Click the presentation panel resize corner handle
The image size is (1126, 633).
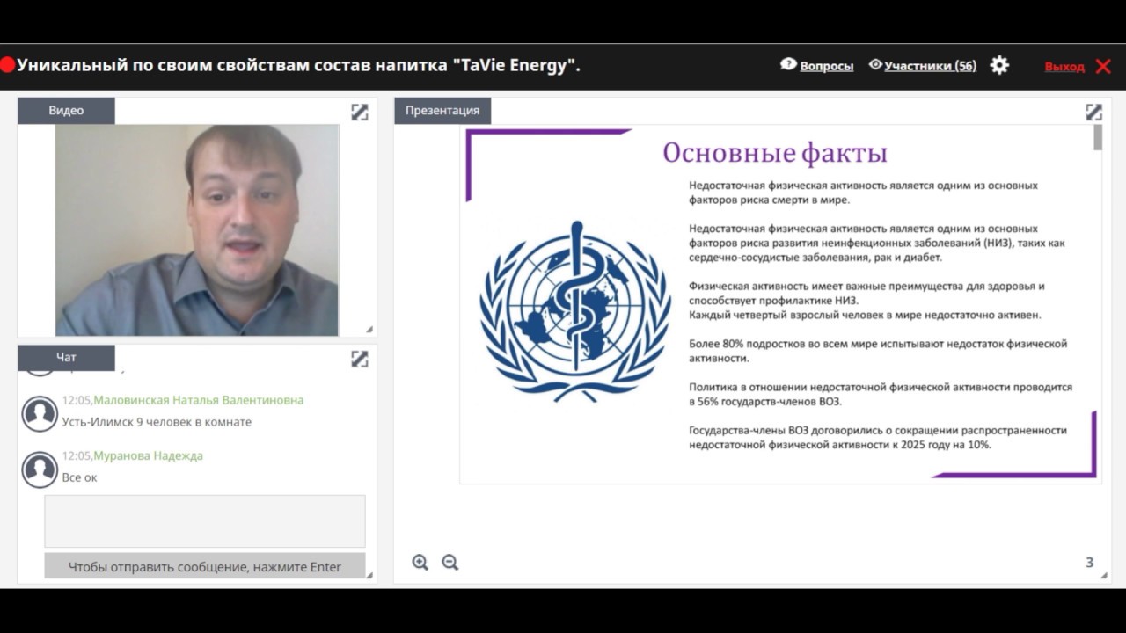[1104, 575]
